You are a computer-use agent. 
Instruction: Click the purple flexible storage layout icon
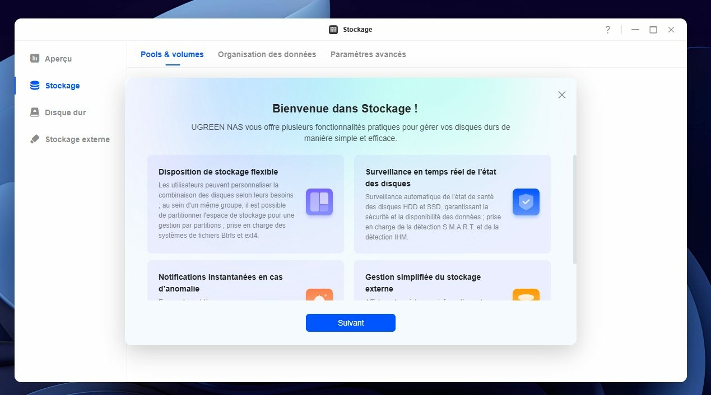click(x=319, y=202)
